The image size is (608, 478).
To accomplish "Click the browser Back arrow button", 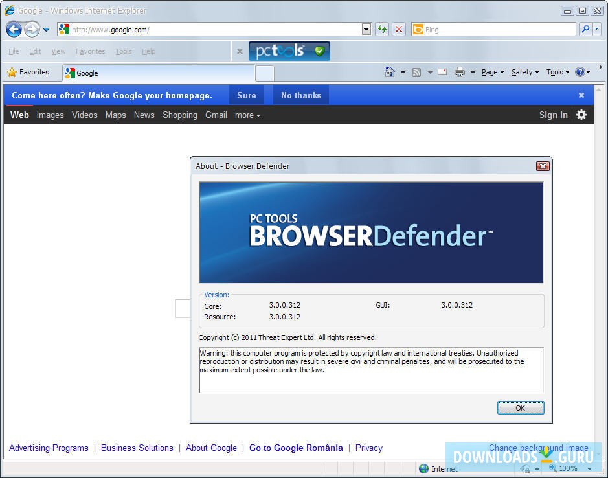I will click(x=14, y=30).
